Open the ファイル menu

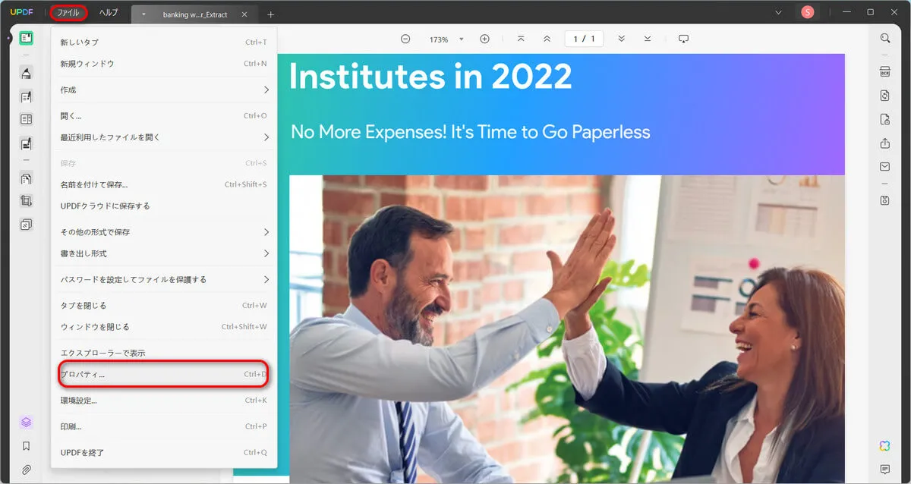tap(68, 13)
